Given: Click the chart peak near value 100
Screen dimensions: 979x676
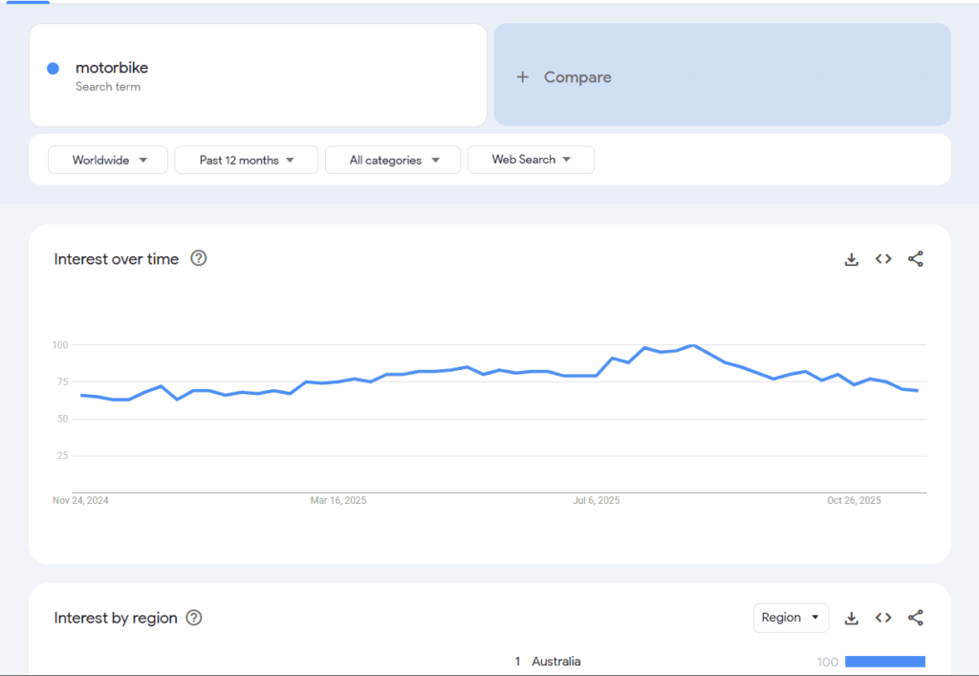Looking at the screenshot, I should pos(692,346).
